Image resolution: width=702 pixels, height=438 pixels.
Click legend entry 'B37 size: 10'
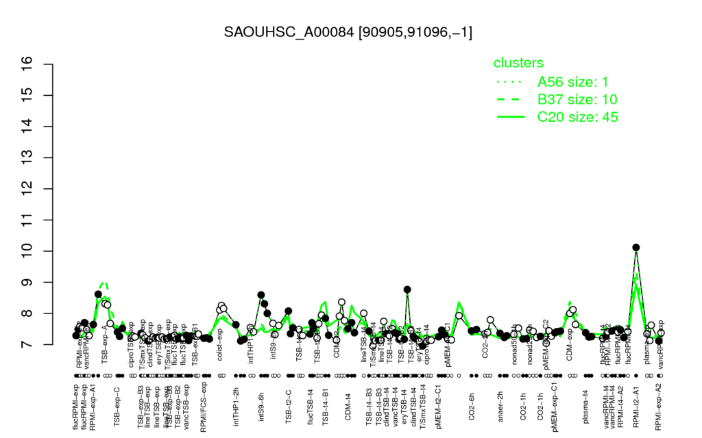577,99
